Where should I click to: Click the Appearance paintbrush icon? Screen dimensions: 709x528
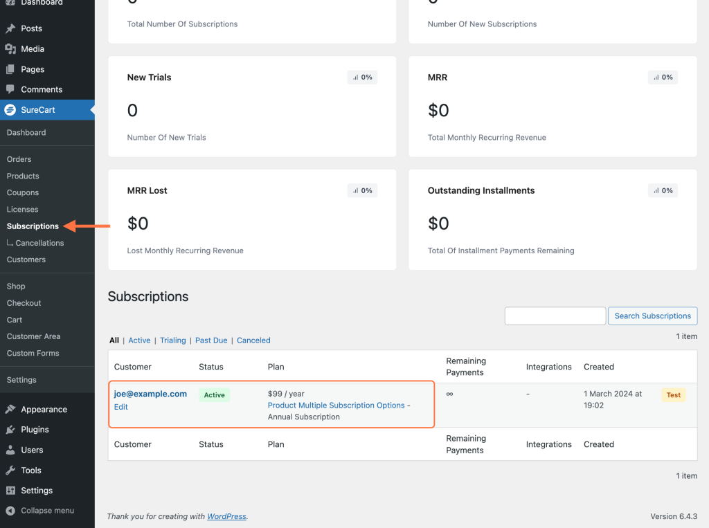coord(10,409)
